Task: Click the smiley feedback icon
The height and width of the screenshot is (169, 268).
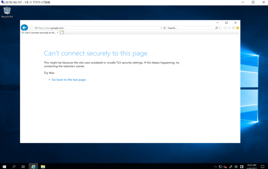Action: tap(238, 28)
